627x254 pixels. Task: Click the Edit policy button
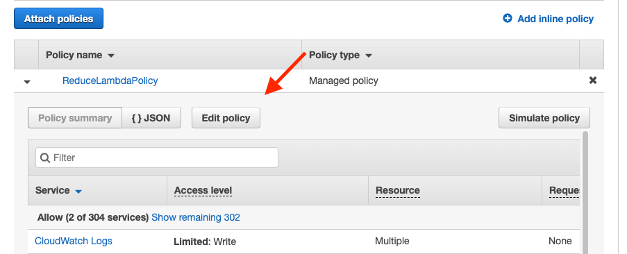tap(226, 118)
